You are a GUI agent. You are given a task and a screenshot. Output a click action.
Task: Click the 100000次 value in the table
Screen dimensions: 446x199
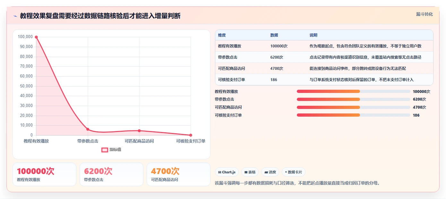point(279,46)
